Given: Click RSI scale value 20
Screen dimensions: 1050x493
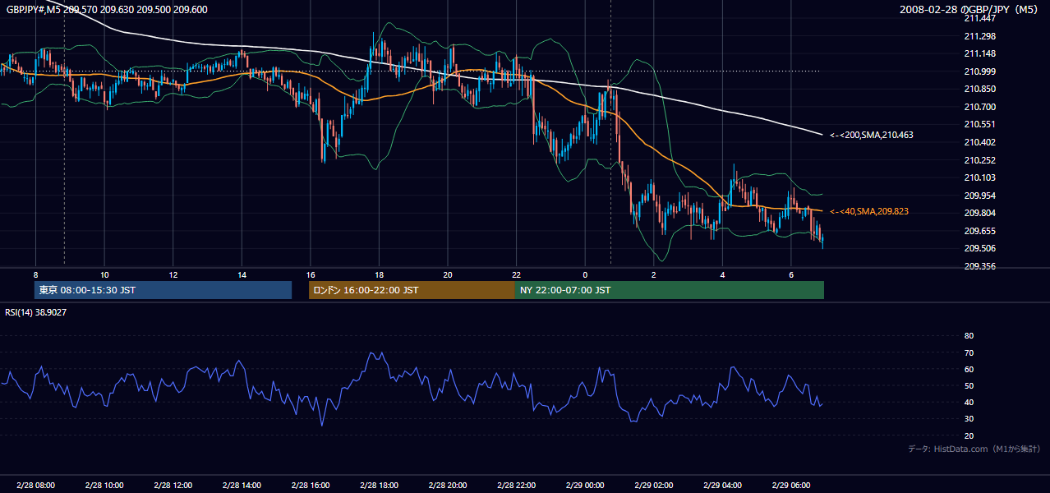Looking at the screenshot, I should (x=969, y=435).
